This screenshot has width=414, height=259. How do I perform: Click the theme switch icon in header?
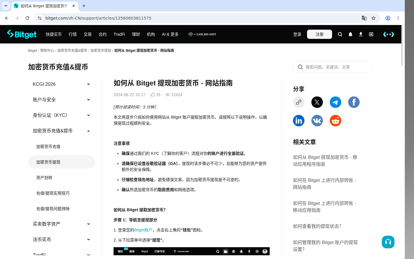click(389, 34)
